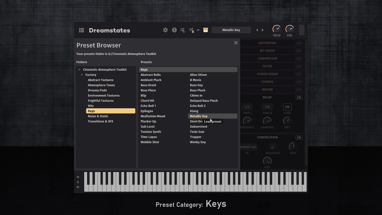Toggle the delay SYNC button
Viewport: 382px width, 215px height.
287,107
